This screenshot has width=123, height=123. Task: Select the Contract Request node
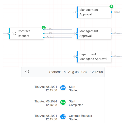(26, 34)
